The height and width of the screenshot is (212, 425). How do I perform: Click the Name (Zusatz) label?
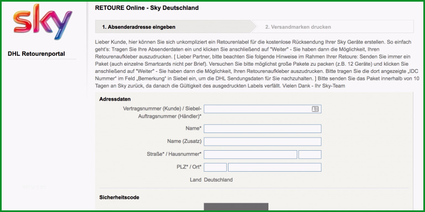pyautogui.click(x=184, y=141)
